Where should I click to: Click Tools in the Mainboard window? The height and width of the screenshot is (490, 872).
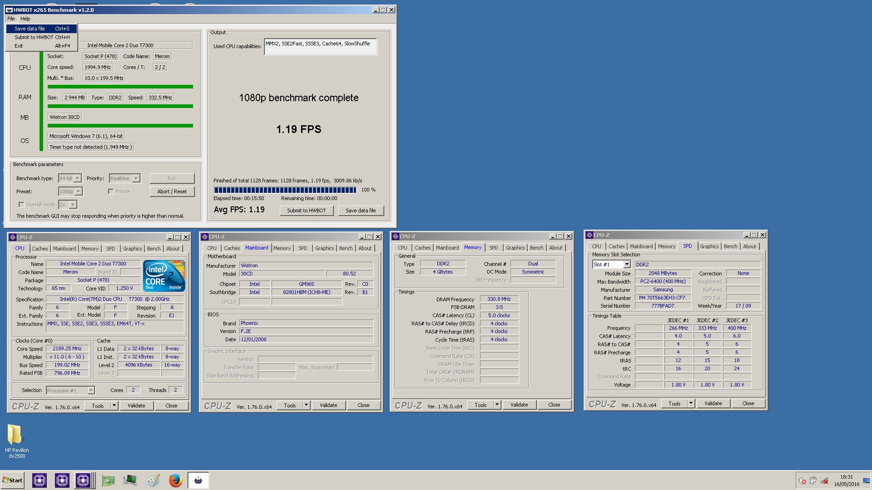(x=290, y=405)
